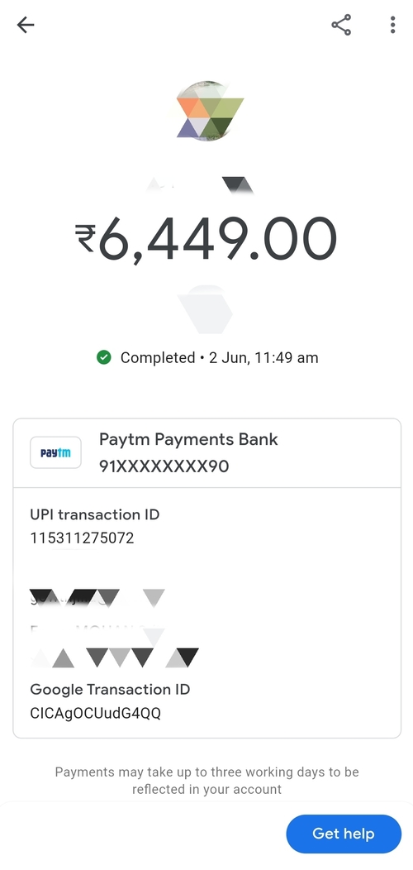Tap the blurred note bubble below amount

[206, 309]
